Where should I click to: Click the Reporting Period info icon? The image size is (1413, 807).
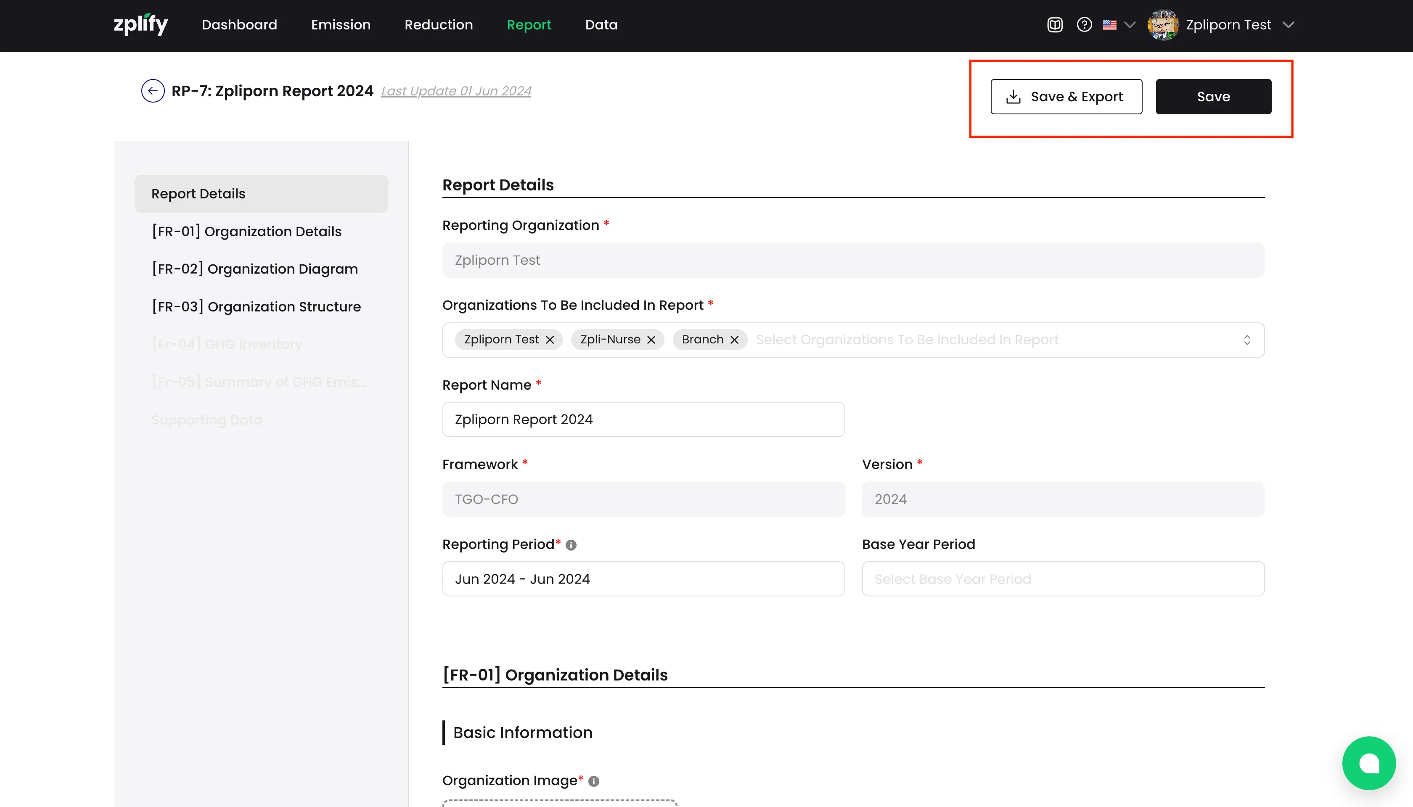[x=571, y=545]
